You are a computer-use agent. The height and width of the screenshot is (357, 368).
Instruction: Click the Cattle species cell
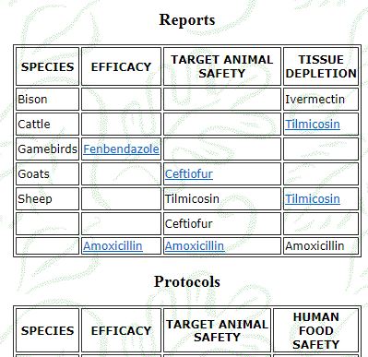[47, 125]
